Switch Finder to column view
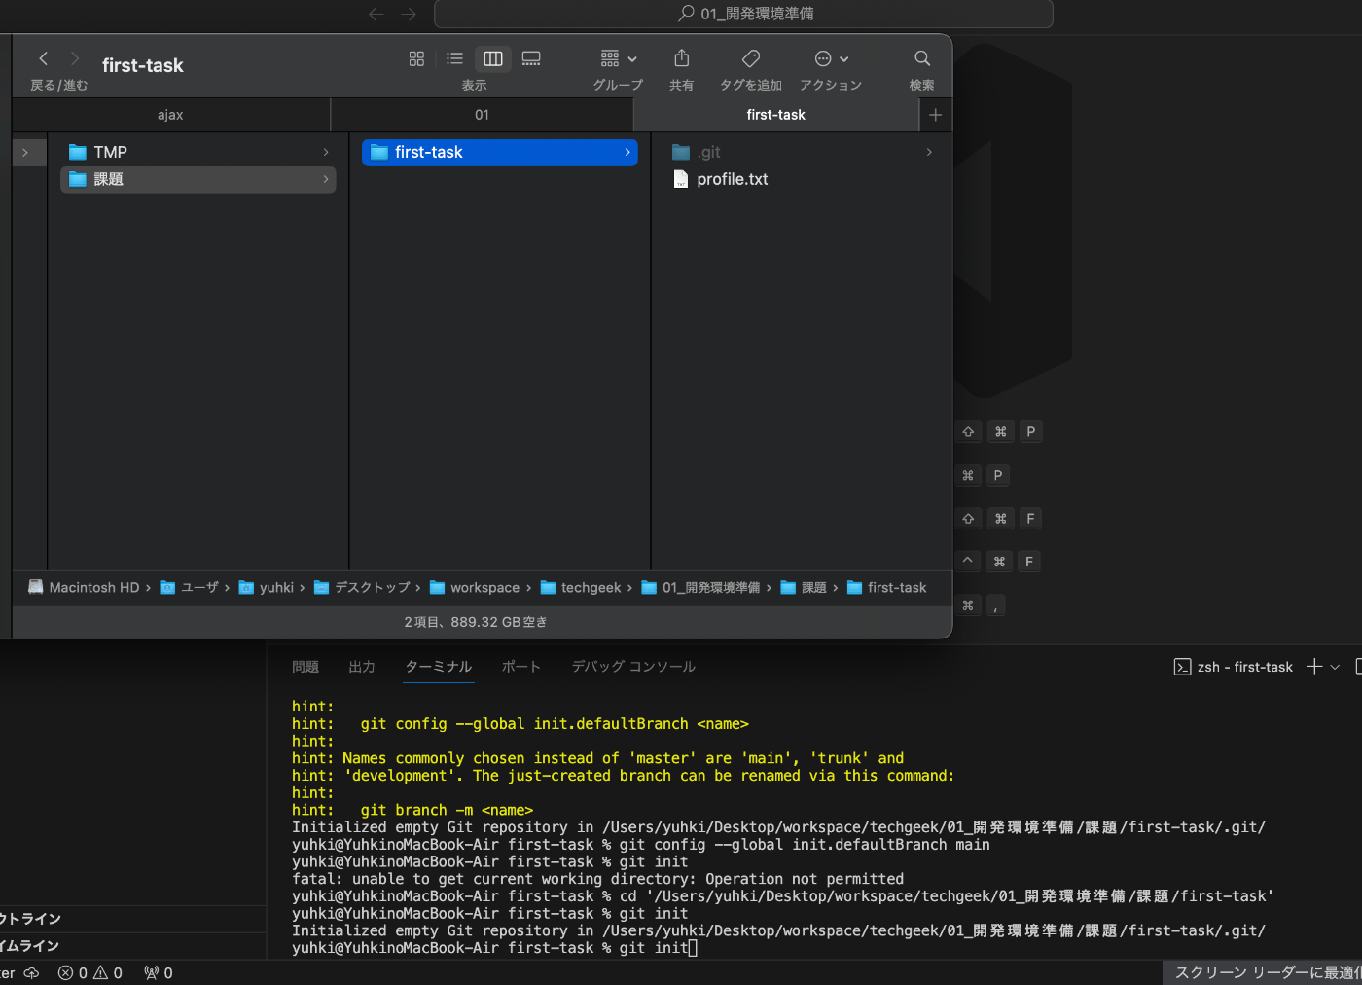Screen dimensions: 1362x985 pos(493,58)
